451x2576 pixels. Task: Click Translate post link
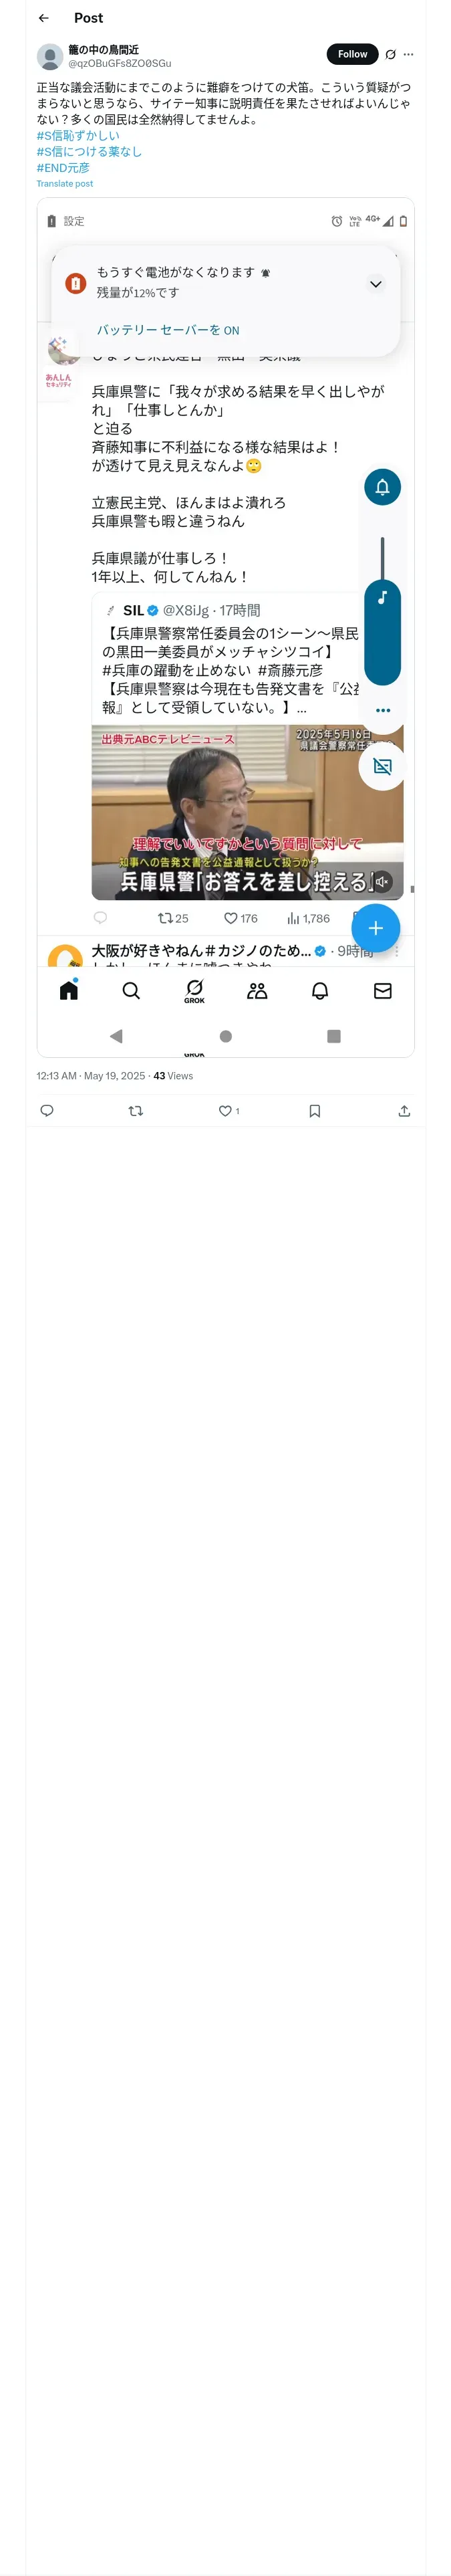[x=65, y=184]
